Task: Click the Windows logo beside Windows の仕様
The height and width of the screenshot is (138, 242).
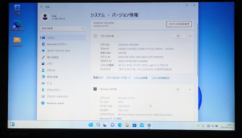Action: (x=95, y=89)
